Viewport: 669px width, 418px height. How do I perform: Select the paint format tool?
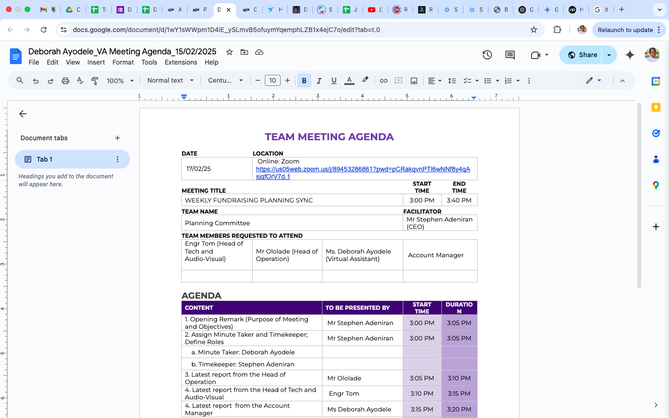pos(95,81)
